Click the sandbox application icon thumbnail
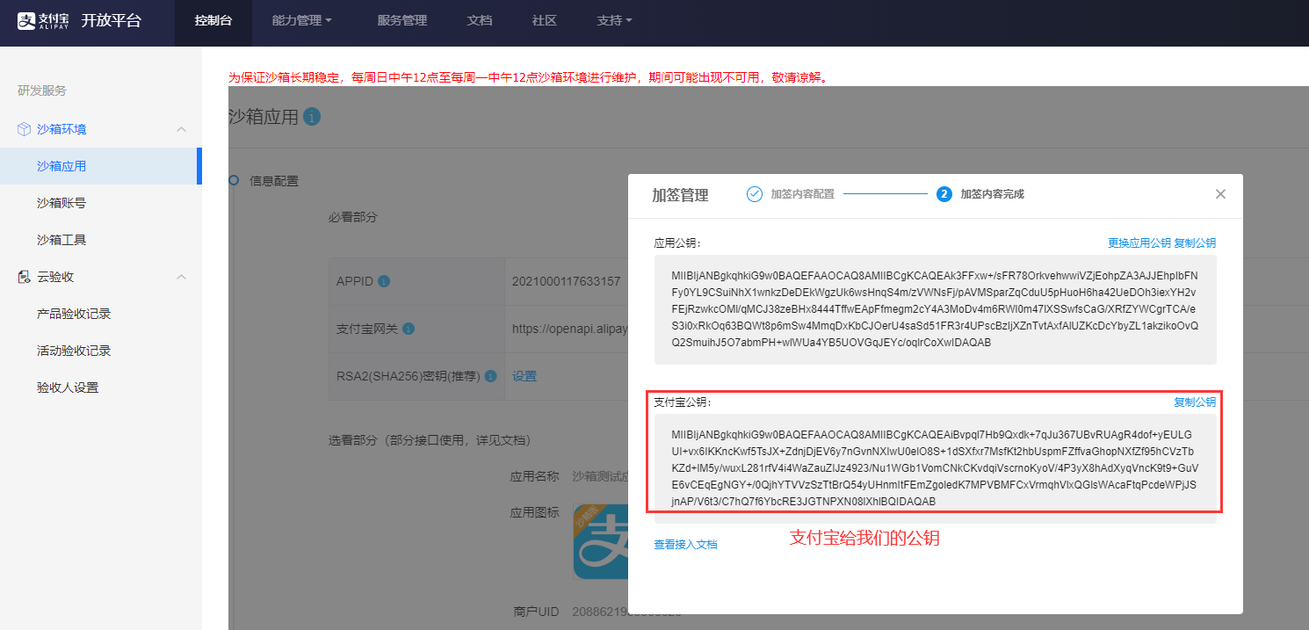Viewport: 1309px width, 630px height. [x=601, y=541]
